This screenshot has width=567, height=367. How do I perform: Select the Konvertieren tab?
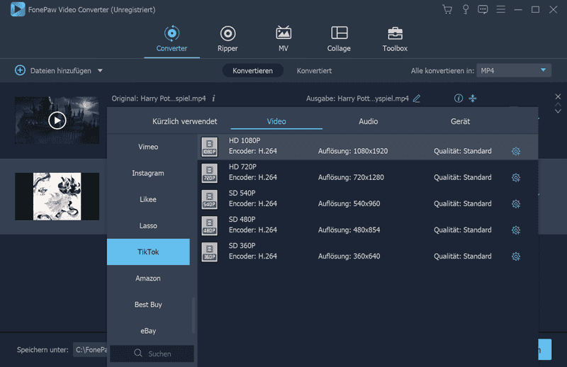click(253, 71)
